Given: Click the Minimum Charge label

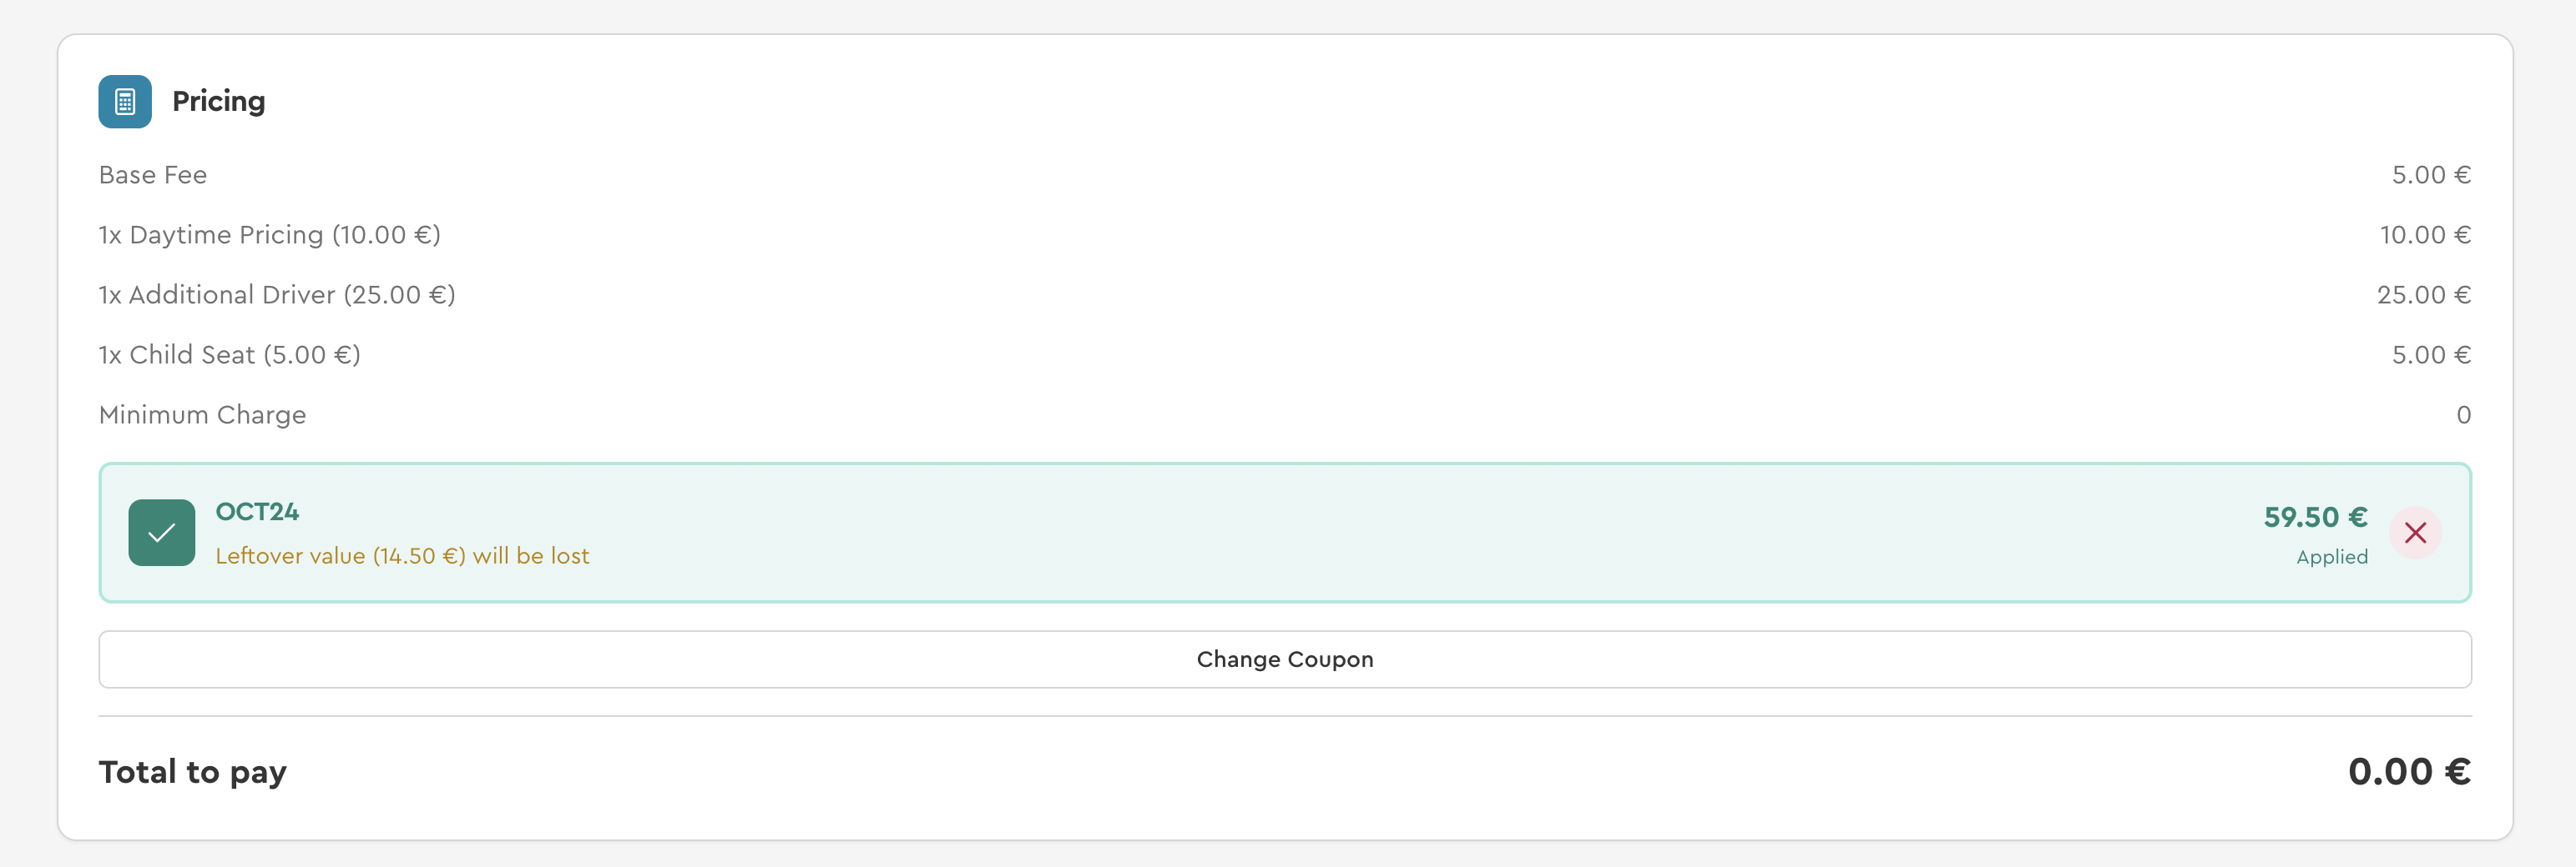Looking at the screenshot, I should tap(202, 415).
